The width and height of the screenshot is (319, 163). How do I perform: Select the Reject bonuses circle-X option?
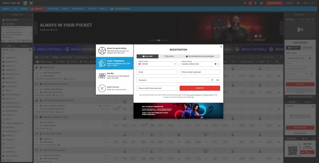(115, 88)
